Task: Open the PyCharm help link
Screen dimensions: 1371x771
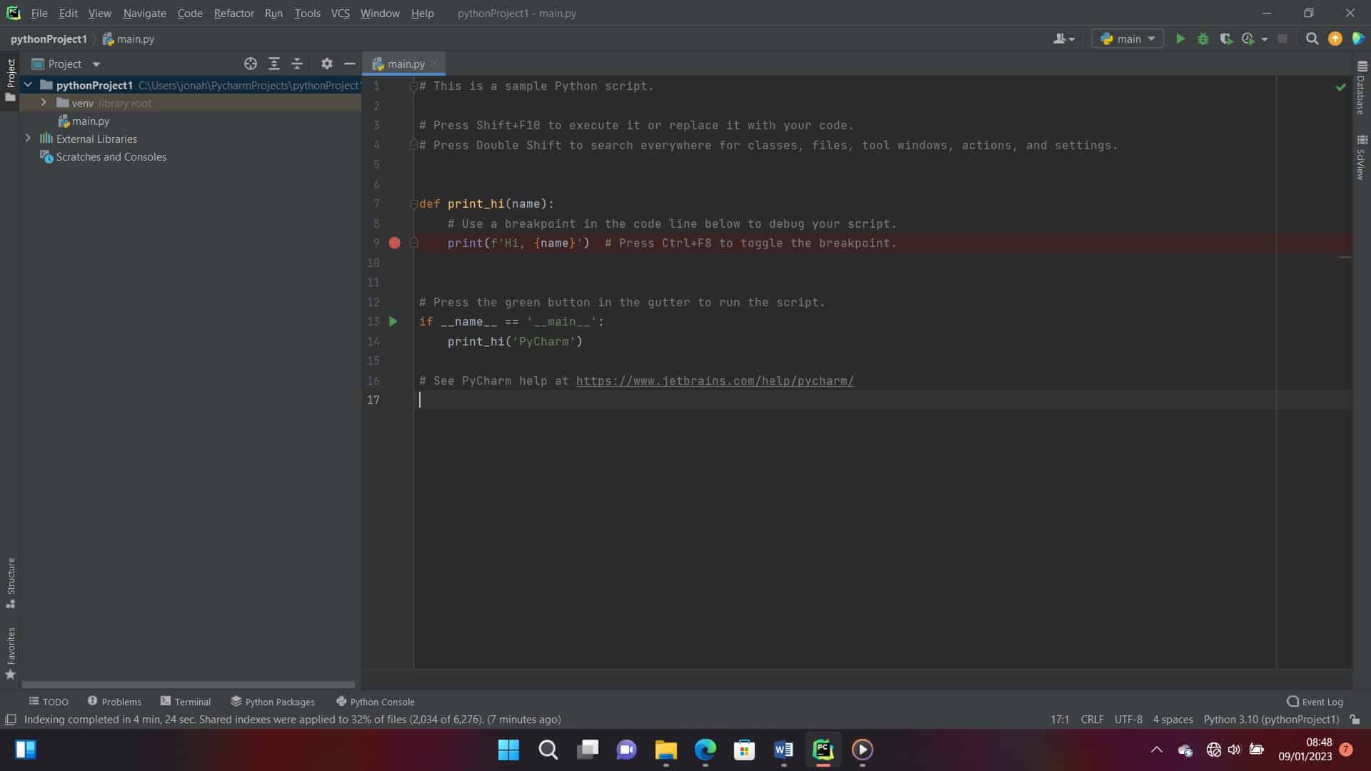Action: (714, 381)
